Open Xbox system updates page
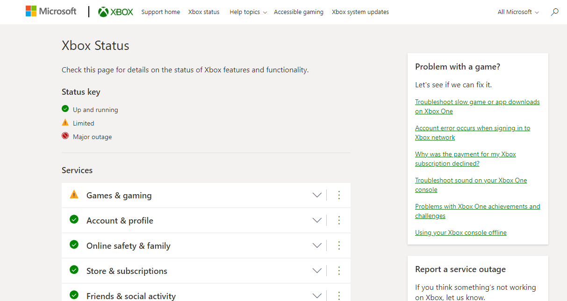The image size is (567, 301). pyautogui.click(x=360, y=12)
